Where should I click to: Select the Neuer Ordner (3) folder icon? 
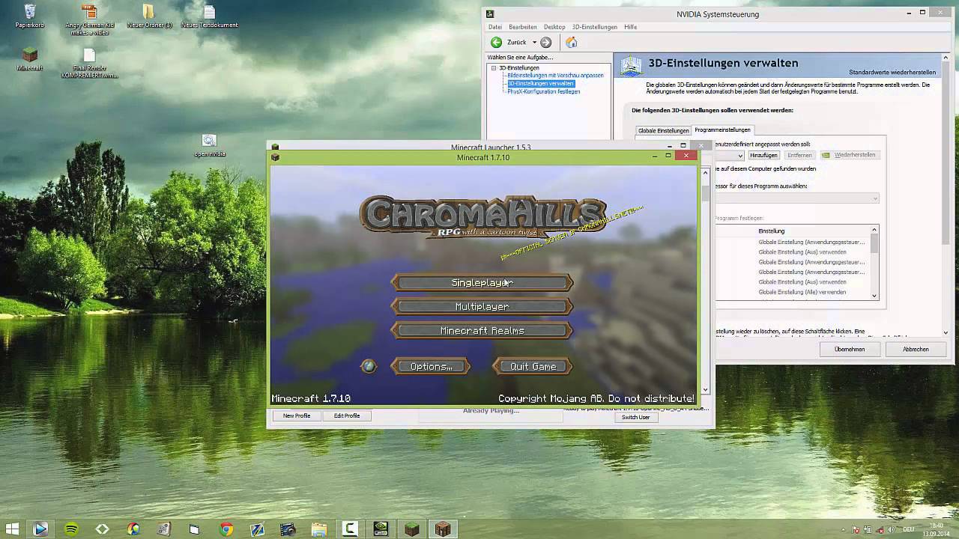tap(149, 16)
